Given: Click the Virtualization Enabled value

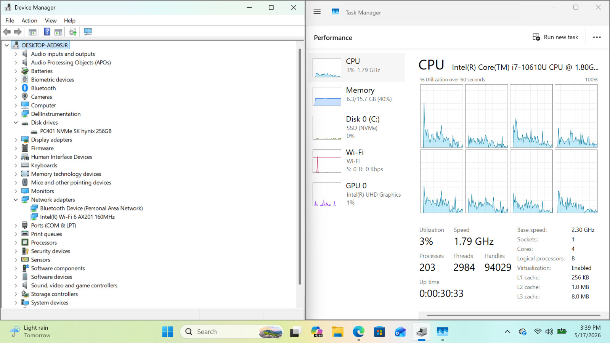Looking at the screenshot, I should (x=581, y=268).
